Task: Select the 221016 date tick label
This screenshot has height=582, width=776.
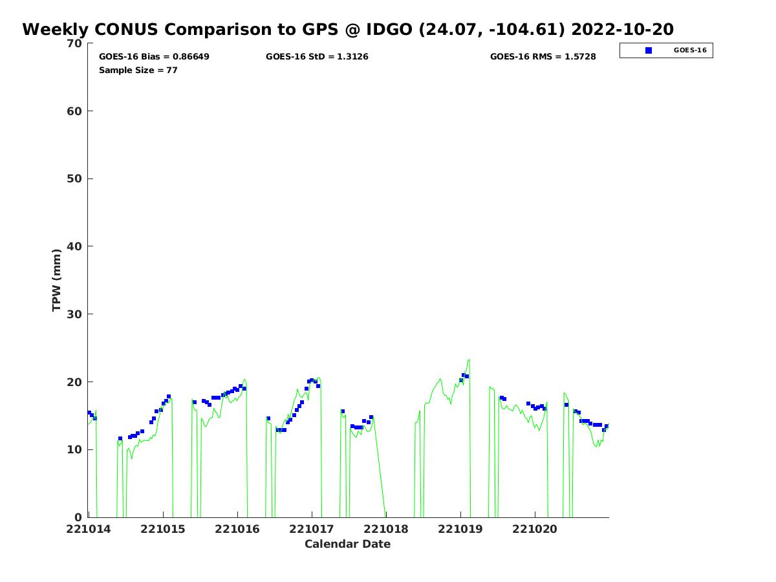Action: coord(237,529)
